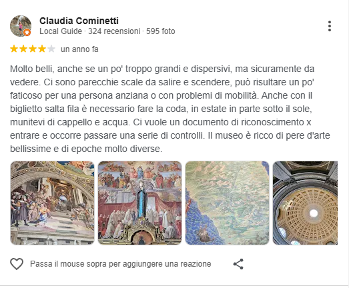The image size is (349, 288).
Task: Open the fresco with staircase photo
Action: pyautogui.click(x=52, y=203)
